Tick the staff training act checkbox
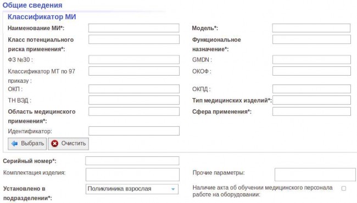The image size is (357, 203). (x=344, y=188)
